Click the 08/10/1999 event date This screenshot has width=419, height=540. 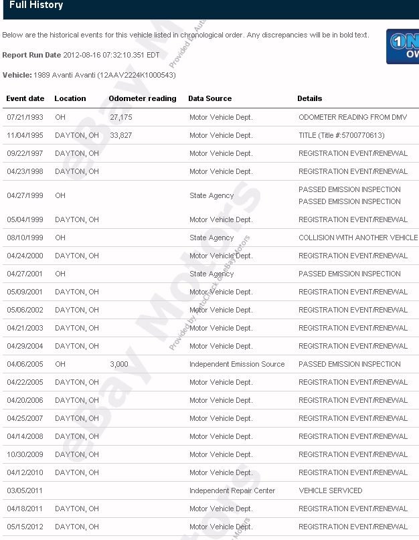(25, 238)
